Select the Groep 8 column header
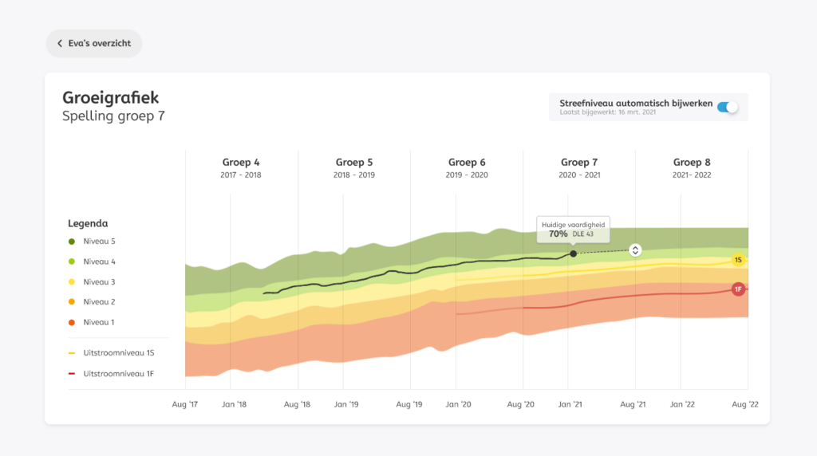The height and width of the screenshot is (456, 817). (x=691, y=167)
